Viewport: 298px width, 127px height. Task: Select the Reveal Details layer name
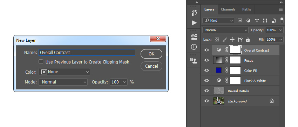[238, 91]
